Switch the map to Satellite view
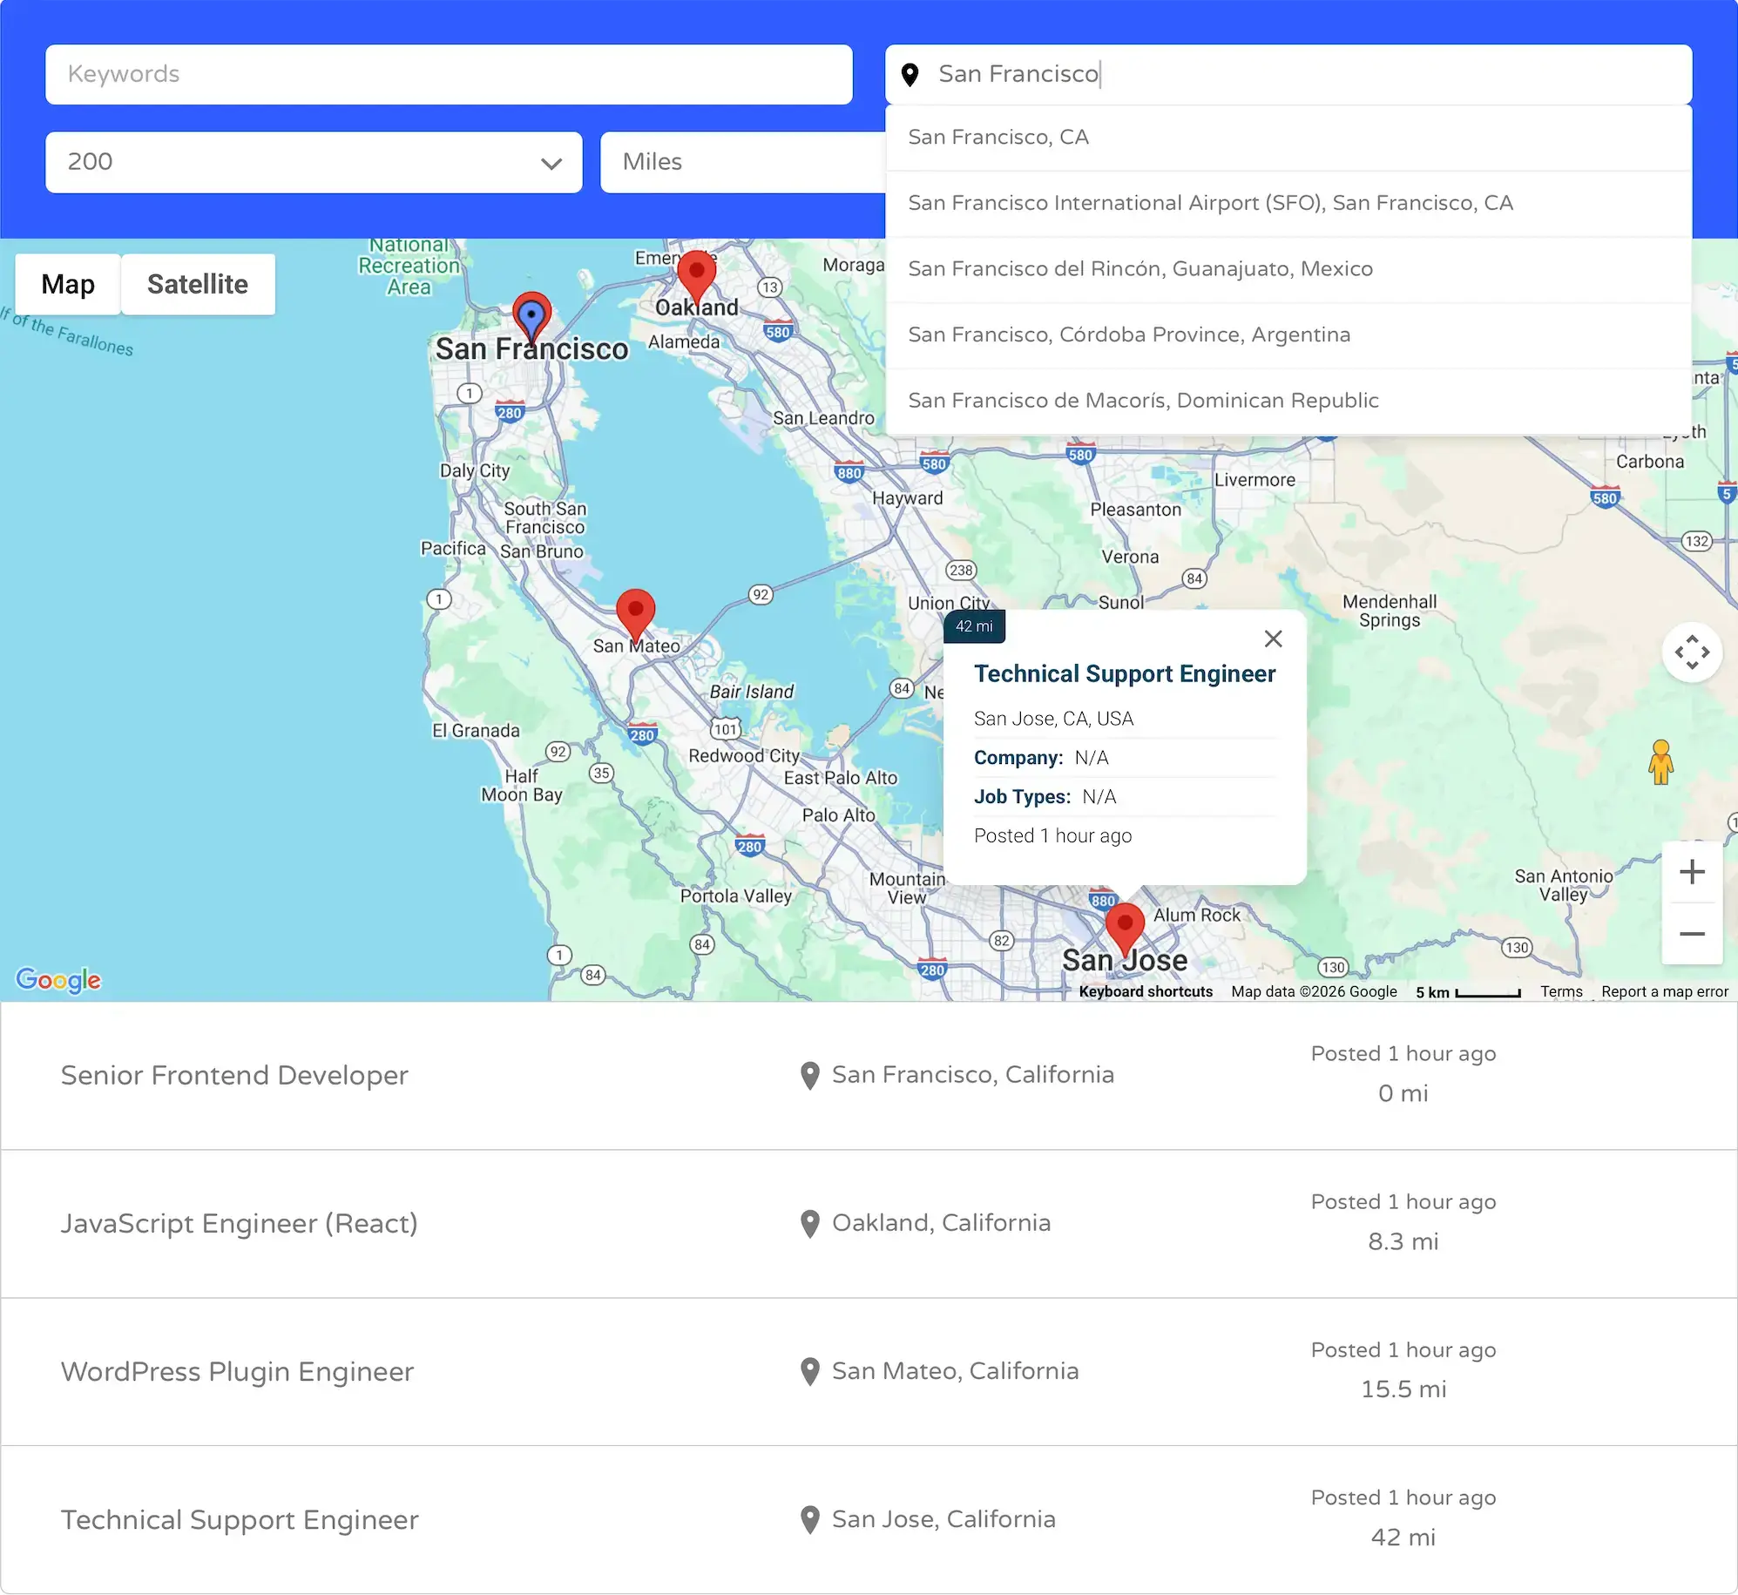 coord(198,284)
